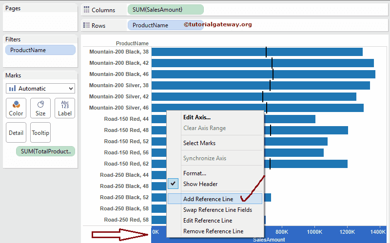Click the Mountain-200 Silver, 42 bar
Image resolution: width=390 pixels, height=243 pixels.
253,96
